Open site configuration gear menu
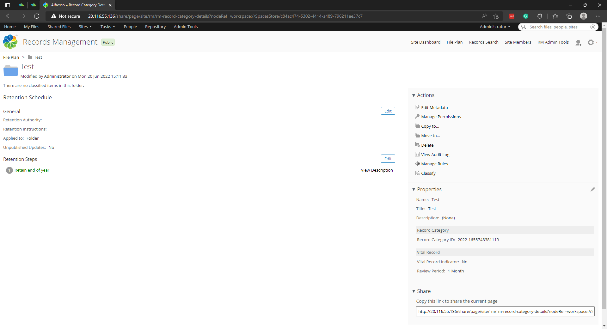 pyautogui.click(x=592, y=42)
